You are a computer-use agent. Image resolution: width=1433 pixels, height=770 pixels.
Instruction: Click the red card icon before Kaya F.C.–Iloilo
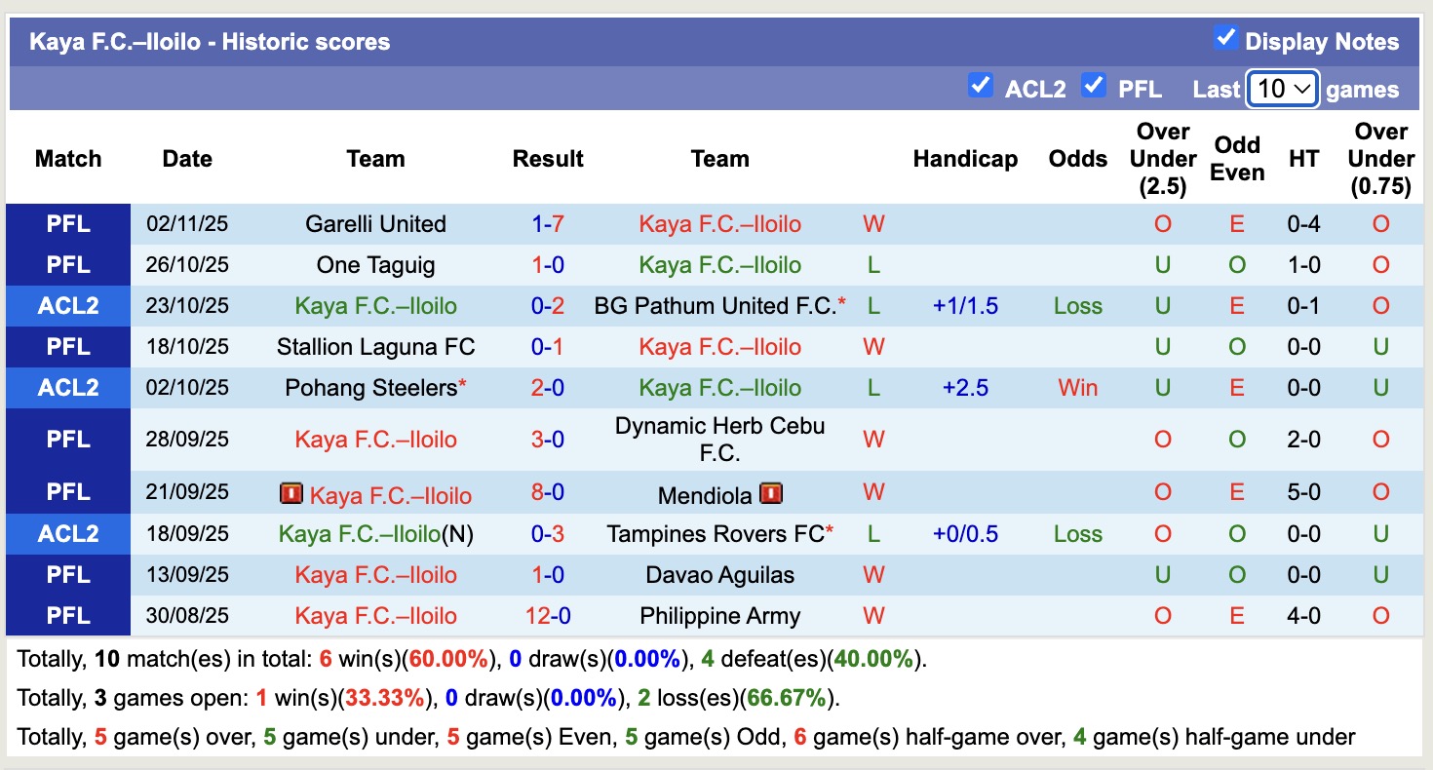coord(290,494)
